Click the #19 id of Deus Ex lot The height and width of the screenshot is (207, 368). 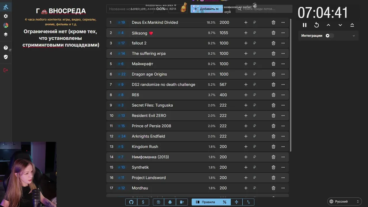[122, 22]
